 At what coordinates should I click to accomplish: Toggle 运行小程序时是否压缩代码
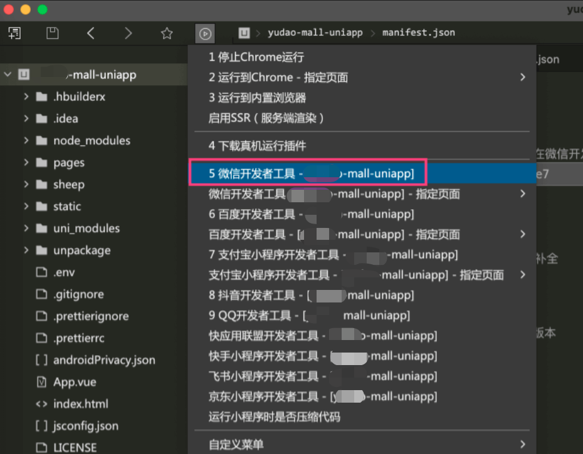click(275, 416)
